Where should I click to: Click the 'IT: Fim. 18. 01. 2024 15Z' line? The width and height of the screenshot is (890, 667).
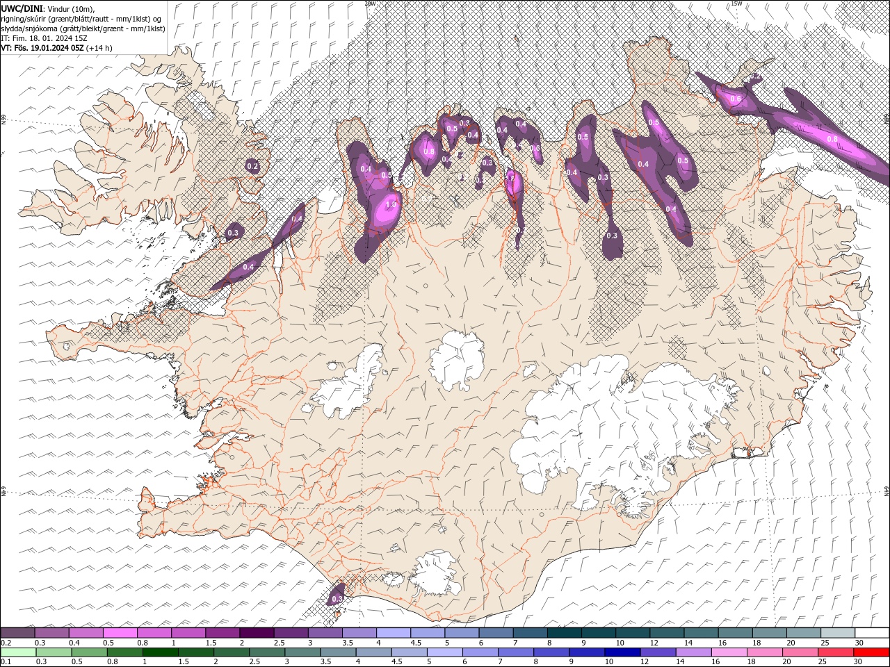tap(43, 38)
